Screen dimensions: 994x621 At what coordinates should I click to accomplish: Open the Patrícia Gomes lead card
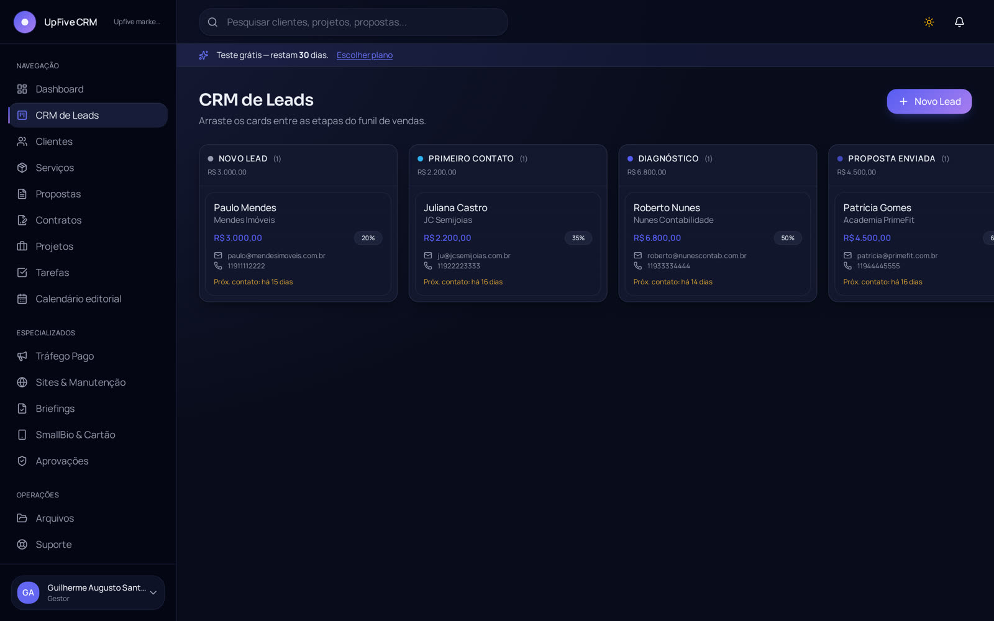(x=914, y=243)
